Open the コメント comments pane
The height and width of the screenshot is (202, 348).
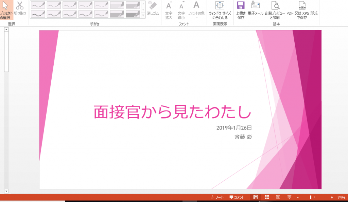coord(237,197)
